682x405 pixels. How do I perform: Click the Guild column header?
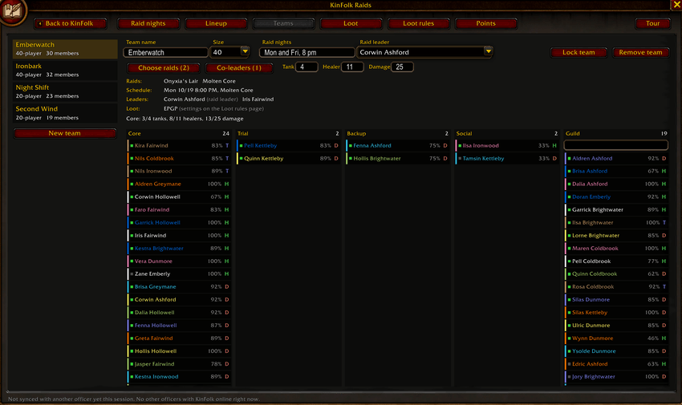click(616, 134)
